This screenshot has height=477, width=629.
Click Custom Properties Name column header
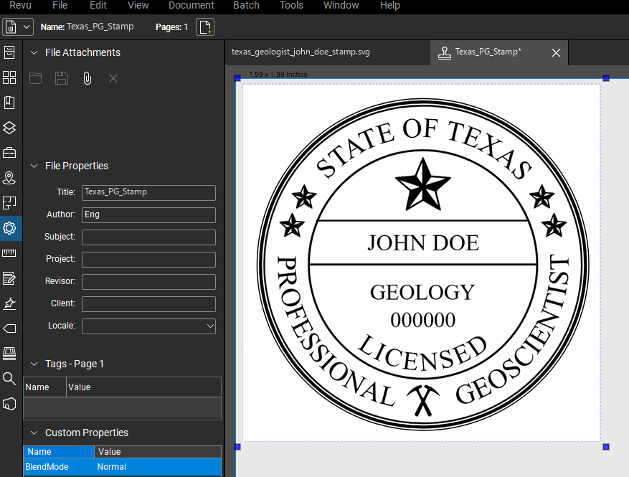(x=59, y=452)
